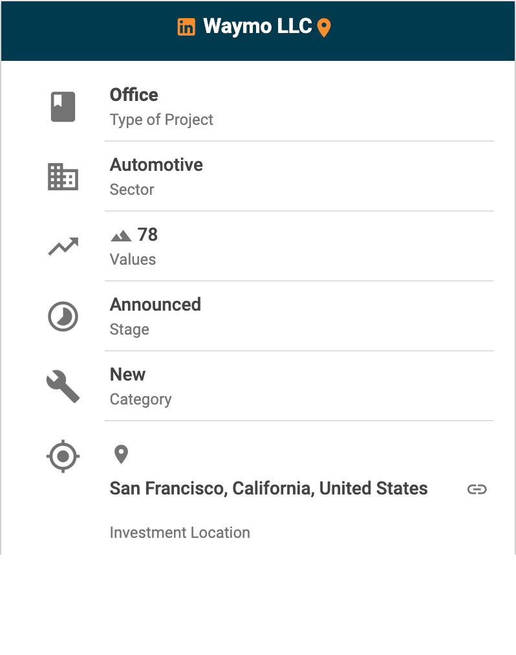Image resolution: width=516 pixels, height=655 pixels.
Task: Click the Investment Location label
Action: 180,533
